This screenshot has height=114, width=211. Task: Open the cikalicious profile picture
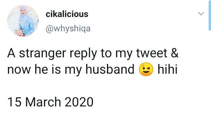click(x=23, y=21)
